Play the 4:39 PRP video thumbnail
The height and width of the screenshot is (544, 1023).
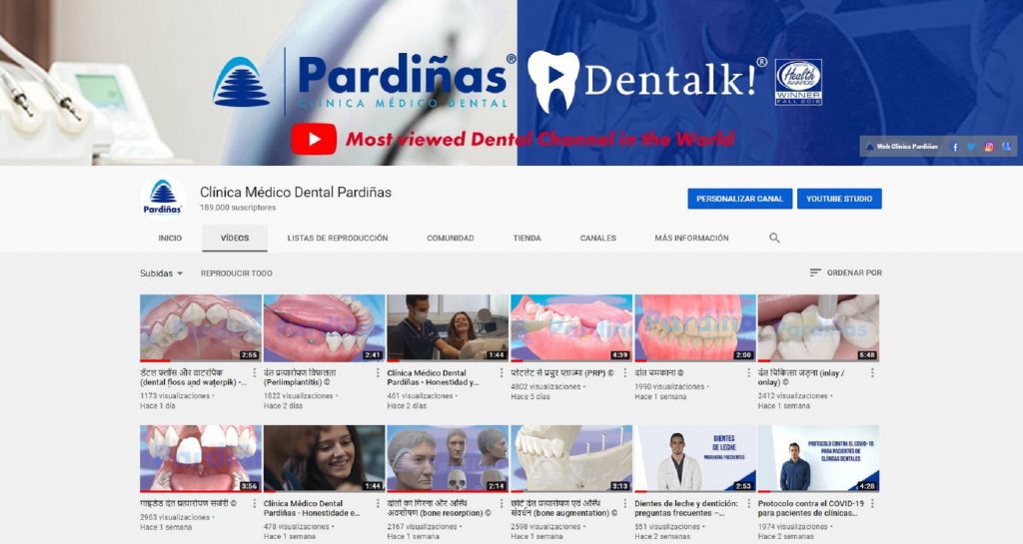pyautogui.click(x=571, y=328)
